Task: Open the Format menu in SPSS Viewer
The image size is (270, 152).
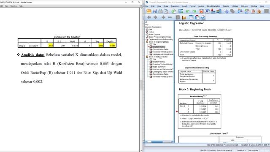Action: click(x=192, y=6)
